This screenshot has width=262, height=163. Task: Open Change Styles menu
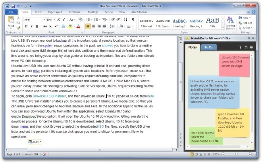coord(230,23)
